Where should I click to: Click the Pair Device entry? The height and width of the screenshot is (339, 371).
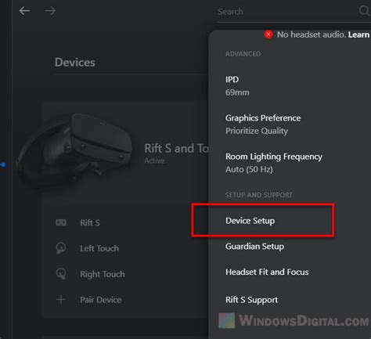click(101, 300)
